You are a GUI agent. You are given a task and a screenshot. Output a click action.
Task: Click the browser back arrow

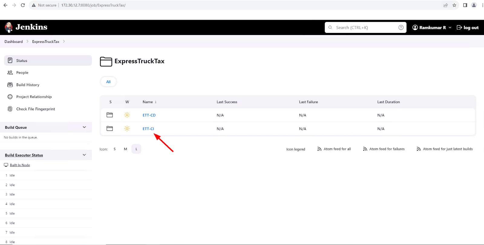click(x=5, y=5)
